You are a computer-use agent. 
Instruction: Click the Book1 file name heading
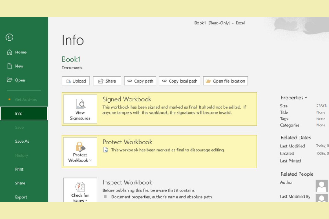[x=71, y=59]
